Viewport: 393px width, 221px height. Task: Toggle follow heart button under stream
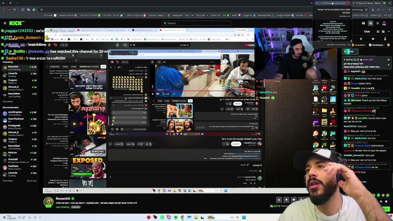point(294,200)
